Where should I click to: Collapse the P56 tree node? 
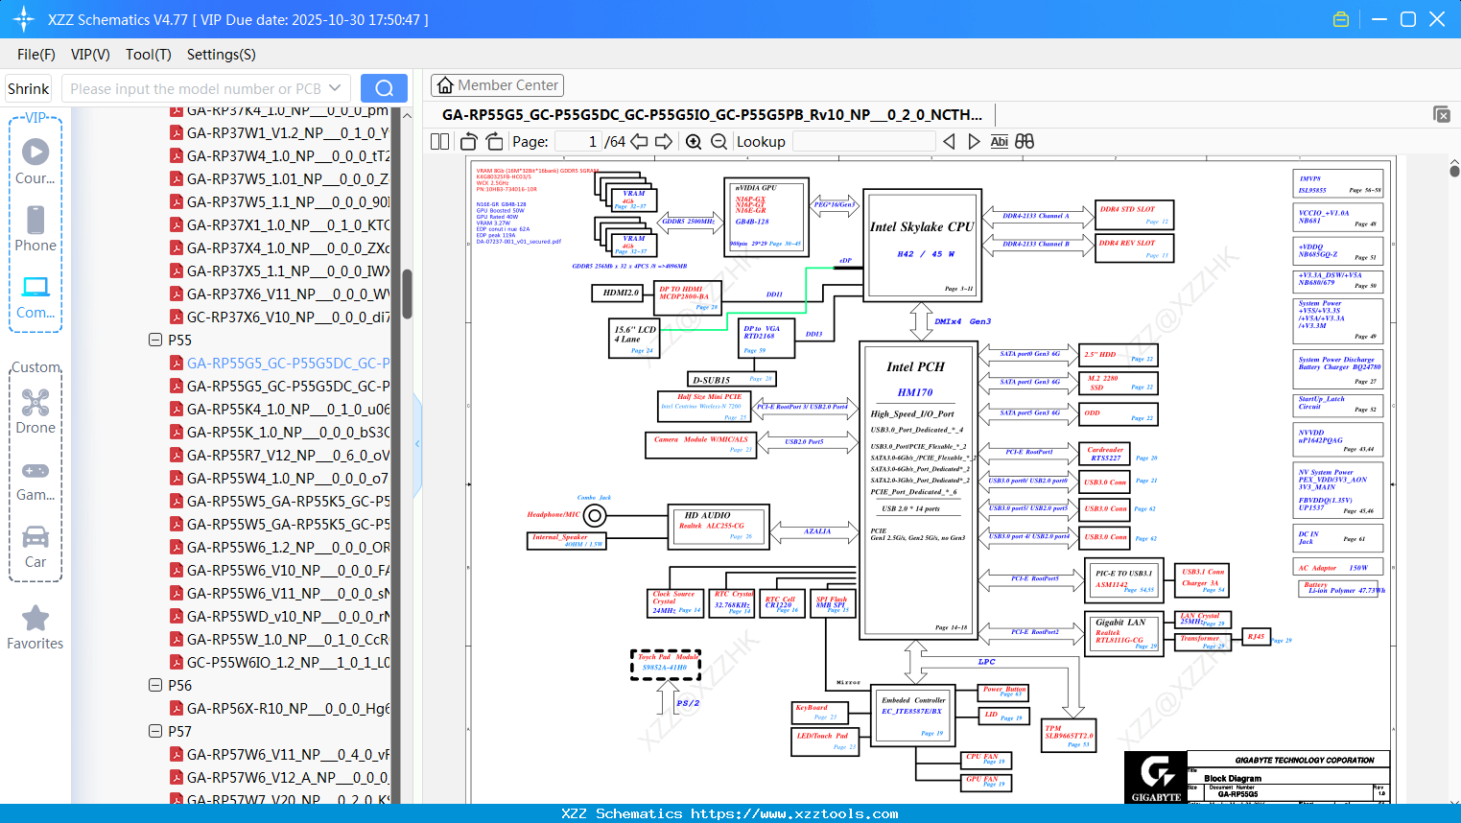point(155,685)
